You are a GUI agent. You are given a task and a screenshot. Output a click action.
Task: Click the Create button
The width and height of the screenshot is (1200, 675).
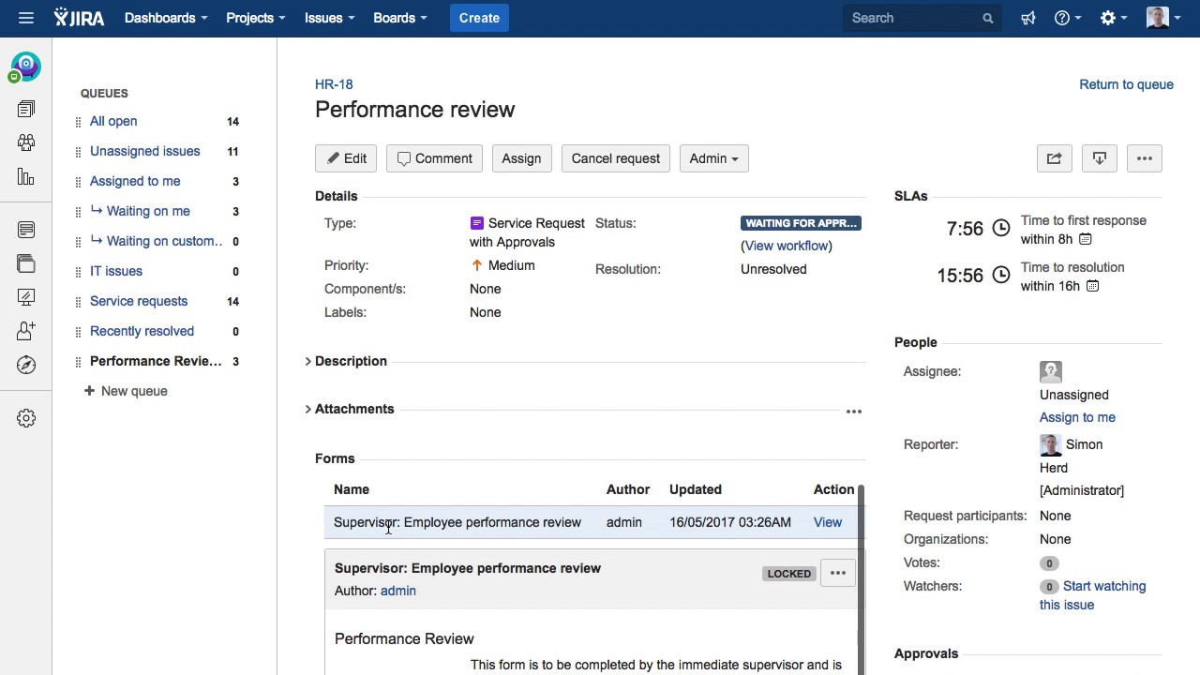pyautogui.click(x=479, y=18)
